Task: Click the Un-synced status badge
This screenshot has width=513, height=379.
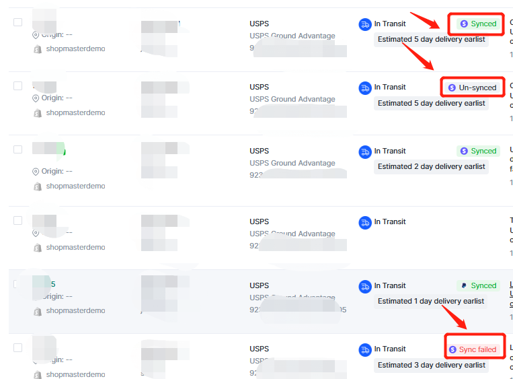Action: tap(473, 88)
